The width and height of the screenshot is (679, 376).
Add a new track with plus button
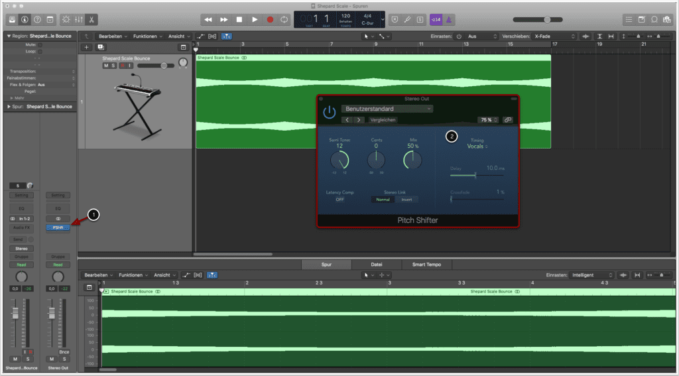[86, 47]
